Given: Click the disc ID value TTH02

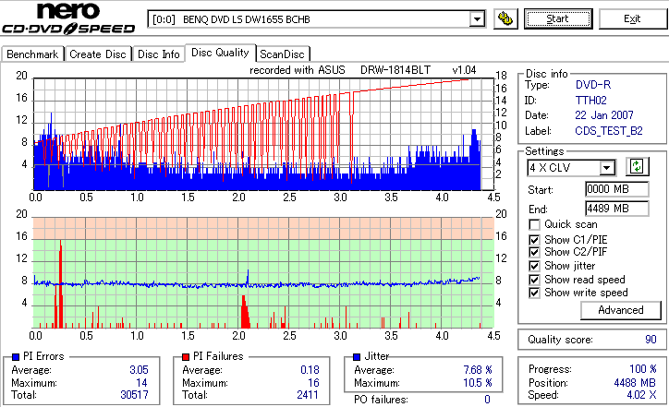Looking at the screenshot, I should (591, 101).
